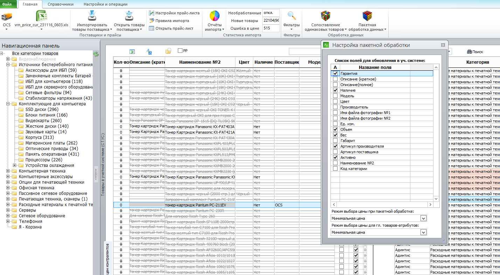Switch to the Главная tab
500x275 pixels.
[30, 4]
